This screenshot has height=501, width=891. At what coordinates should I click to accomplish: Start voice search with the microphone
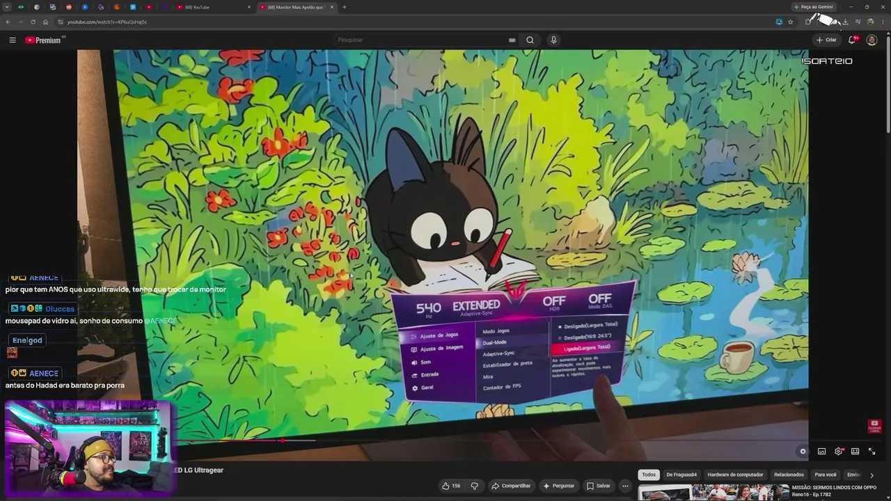(x=553, y=40)
